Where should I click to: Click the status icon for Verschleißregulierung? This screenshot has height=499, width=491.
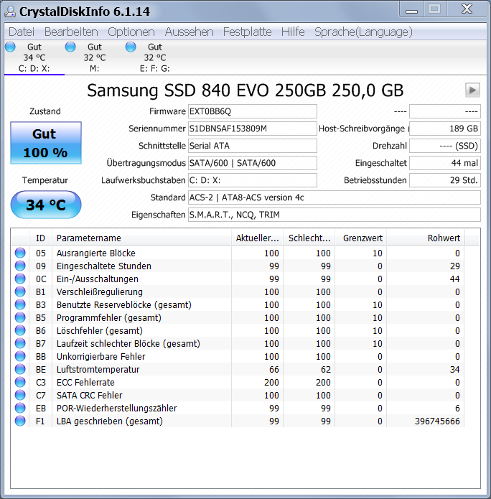(x=20, y=292)
